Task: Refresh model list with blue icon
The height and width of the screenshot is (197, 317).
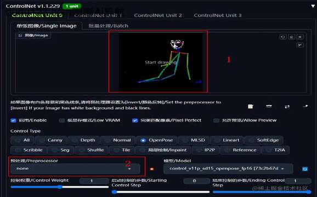Action: pos(305,169)
